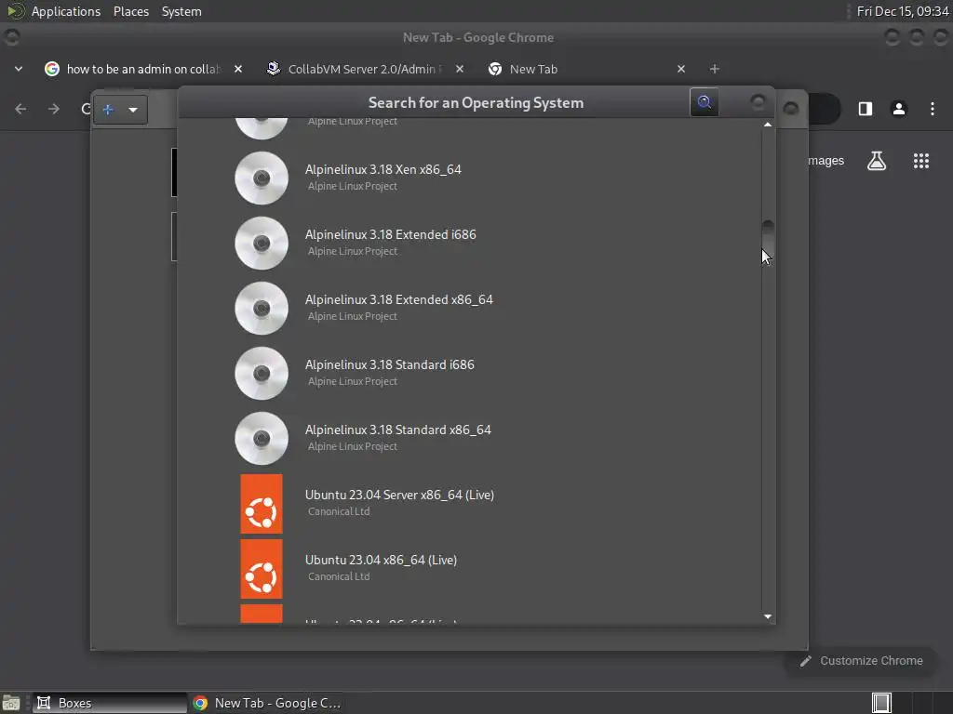This screenshot has width=953, height=714.
Task: Click Ubuntu logo for Ubuntu 23.04 x86_64 (Live)
Action: 262,569
